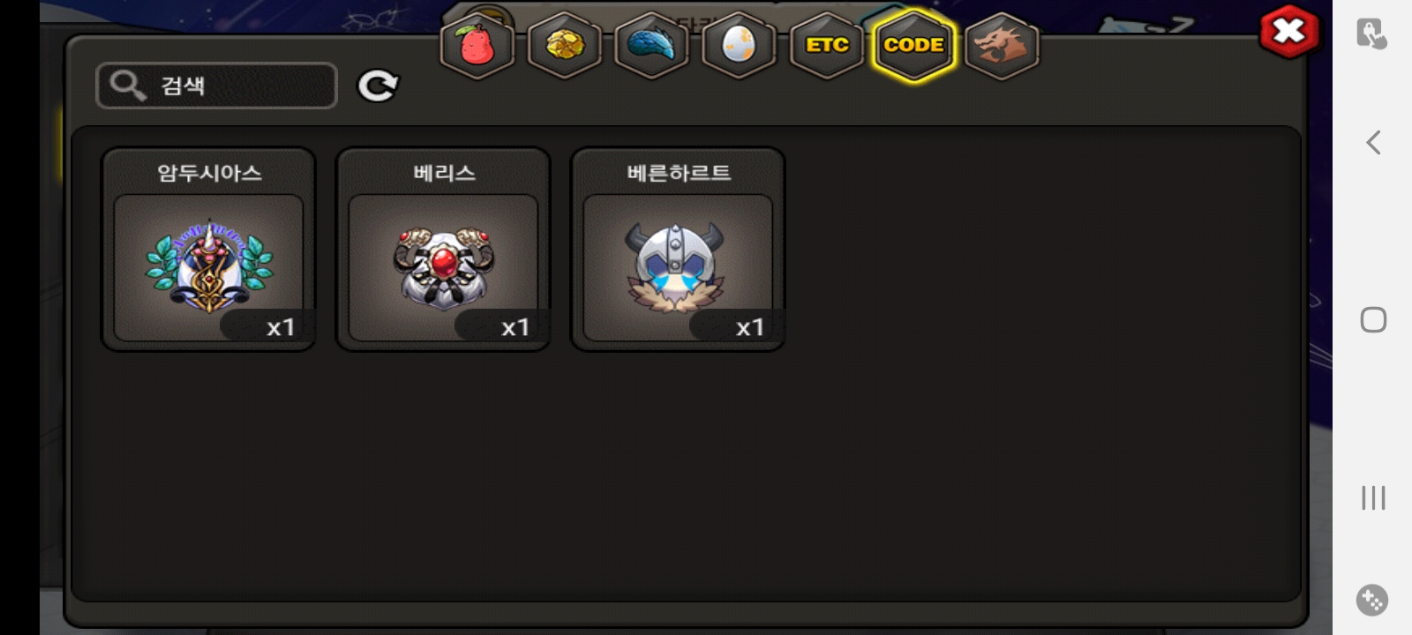Select the CODE tab
Viewport: 1412px width, 635px height.
coord(914,45)
